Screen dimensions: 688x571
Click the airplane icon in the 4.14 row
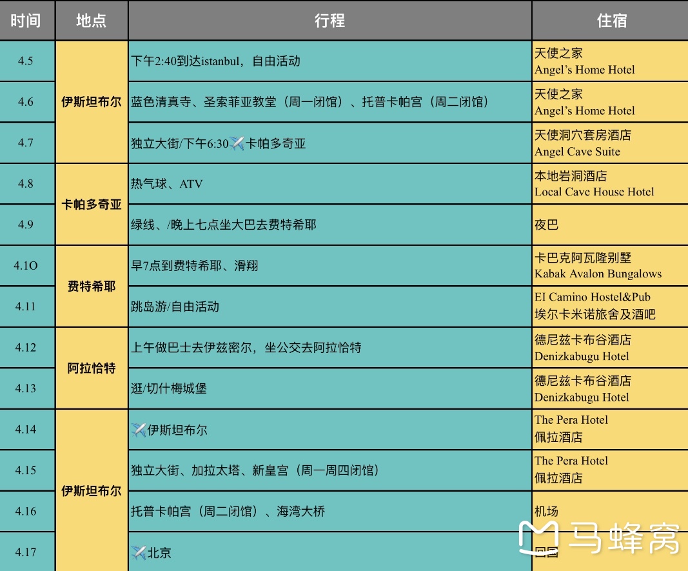click(x=139, y=430)
